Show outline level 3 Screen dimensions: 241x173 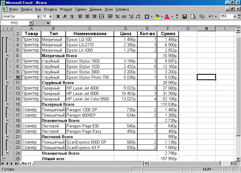[11, 29]
